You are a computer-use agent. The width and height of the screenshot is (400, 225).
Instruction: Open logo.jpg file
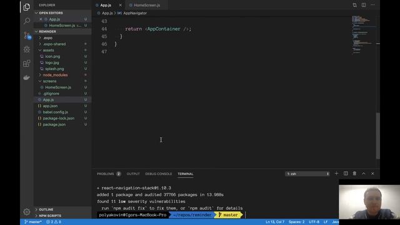pyautogui.click(x=52, y=62)
